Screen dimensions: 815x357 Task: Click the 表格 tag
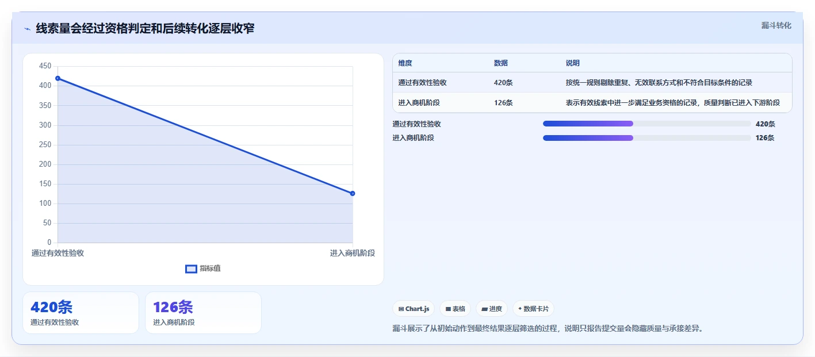tap(455, 309)
